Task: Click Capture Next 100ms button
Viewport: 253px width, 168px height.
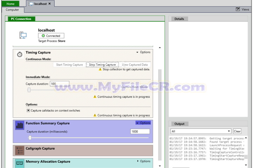Action: (134, 87)
